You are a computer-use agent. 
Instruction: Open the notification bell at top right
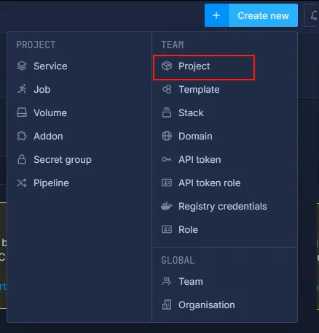coord(313,15)
